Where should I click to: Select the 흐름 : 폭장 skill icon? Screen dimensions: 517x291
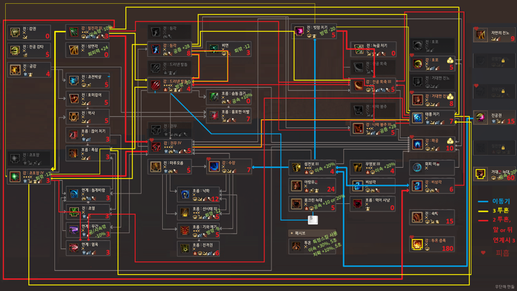pos(74,153)
